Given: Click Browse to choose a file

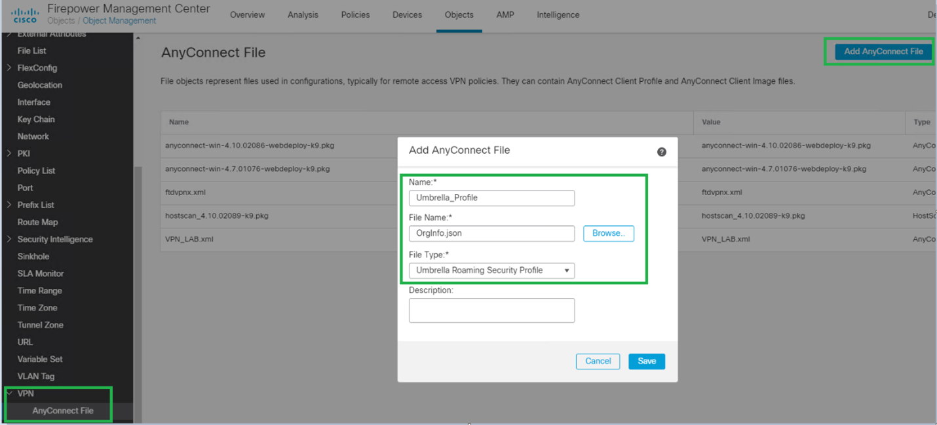Looking at the screenshot, I should point(609,233).
